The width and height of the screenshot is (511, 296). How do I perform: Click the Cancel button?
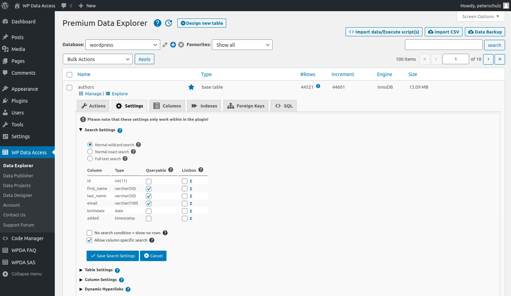pos(153,256)
